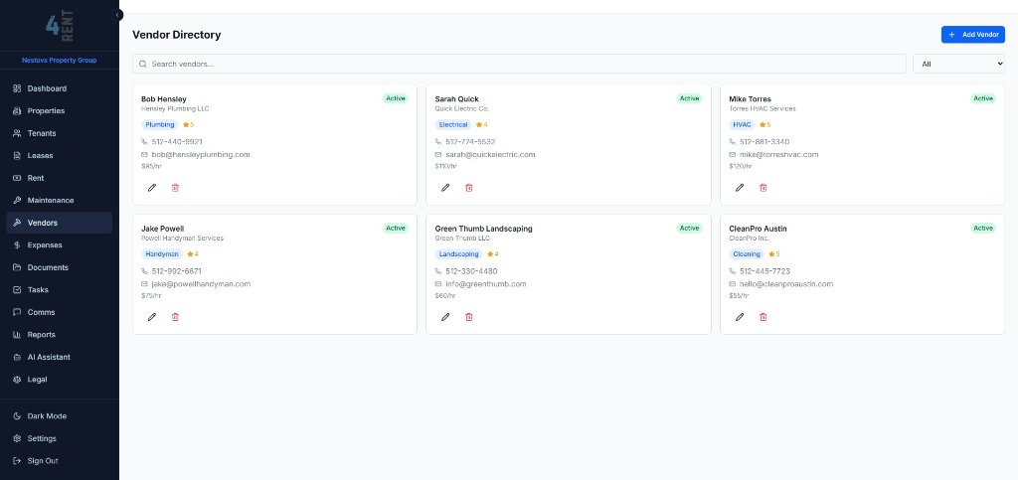Click email info@greenthumb.com

coord(485,284)
